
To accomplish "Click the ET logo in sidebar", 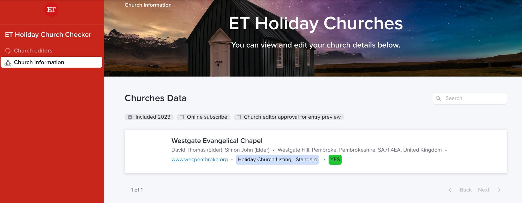I will point(51,10).
